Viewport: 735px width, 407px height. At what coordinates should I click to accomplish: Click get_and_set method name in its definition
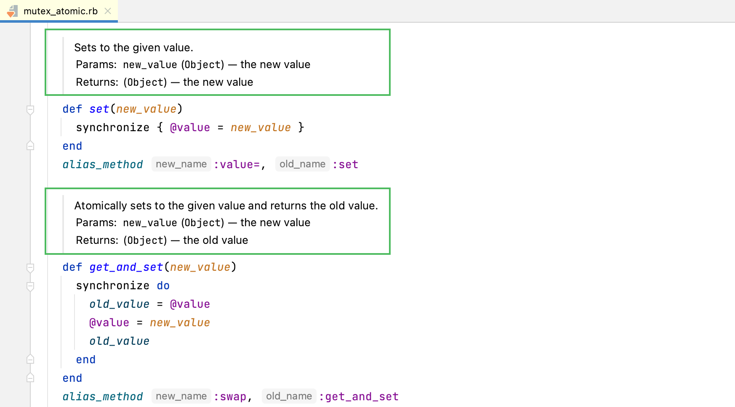[x=126, y=267]
